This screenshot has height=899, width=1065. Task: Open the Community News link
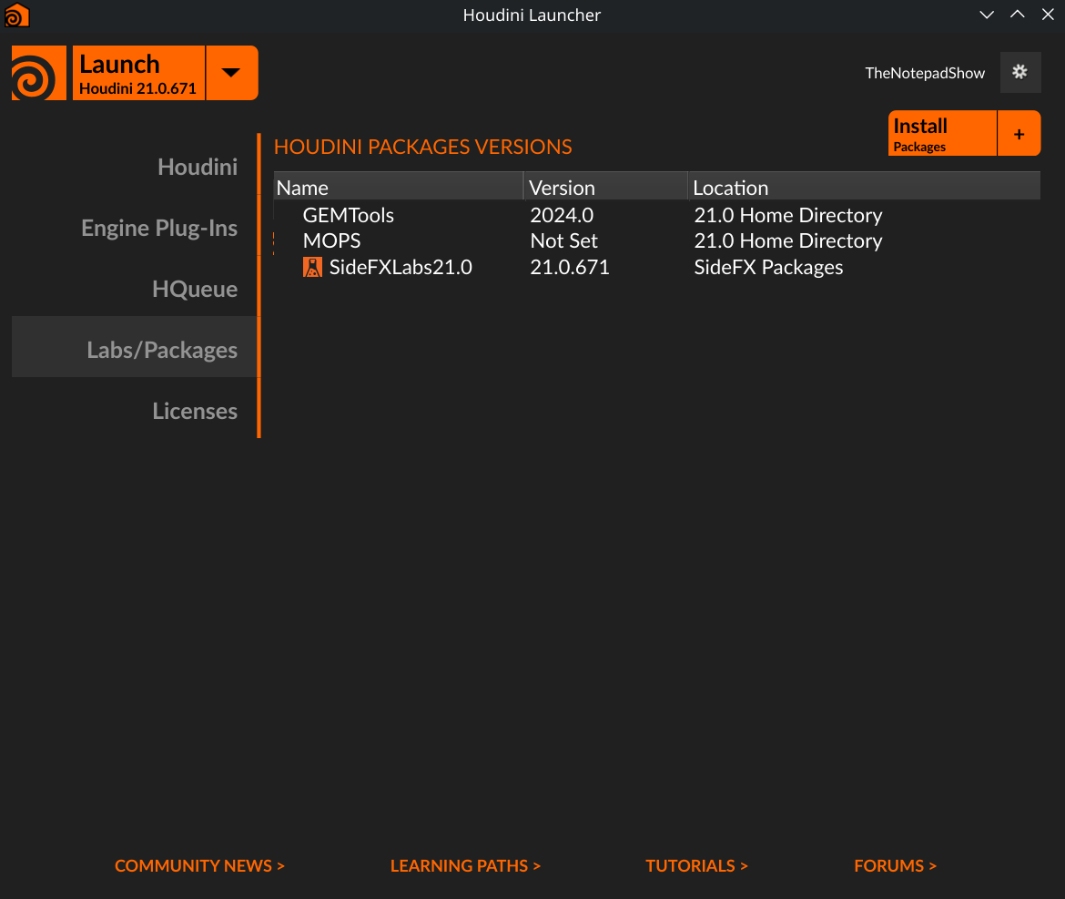tap(199, 865)
